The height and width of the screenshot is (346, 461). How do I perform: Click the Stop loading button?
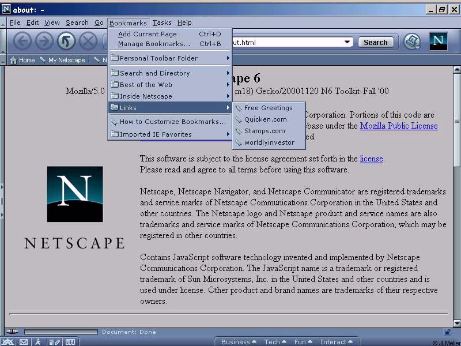click(x=88, y=41)
